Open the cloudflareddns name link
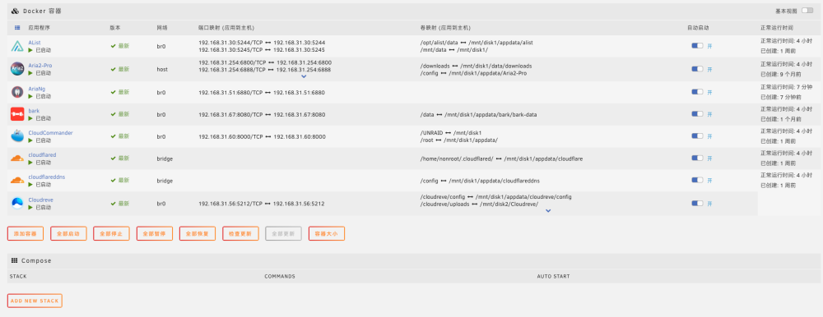Image resolution: width=823 pixels, height=317 pixels. point(47,177)
